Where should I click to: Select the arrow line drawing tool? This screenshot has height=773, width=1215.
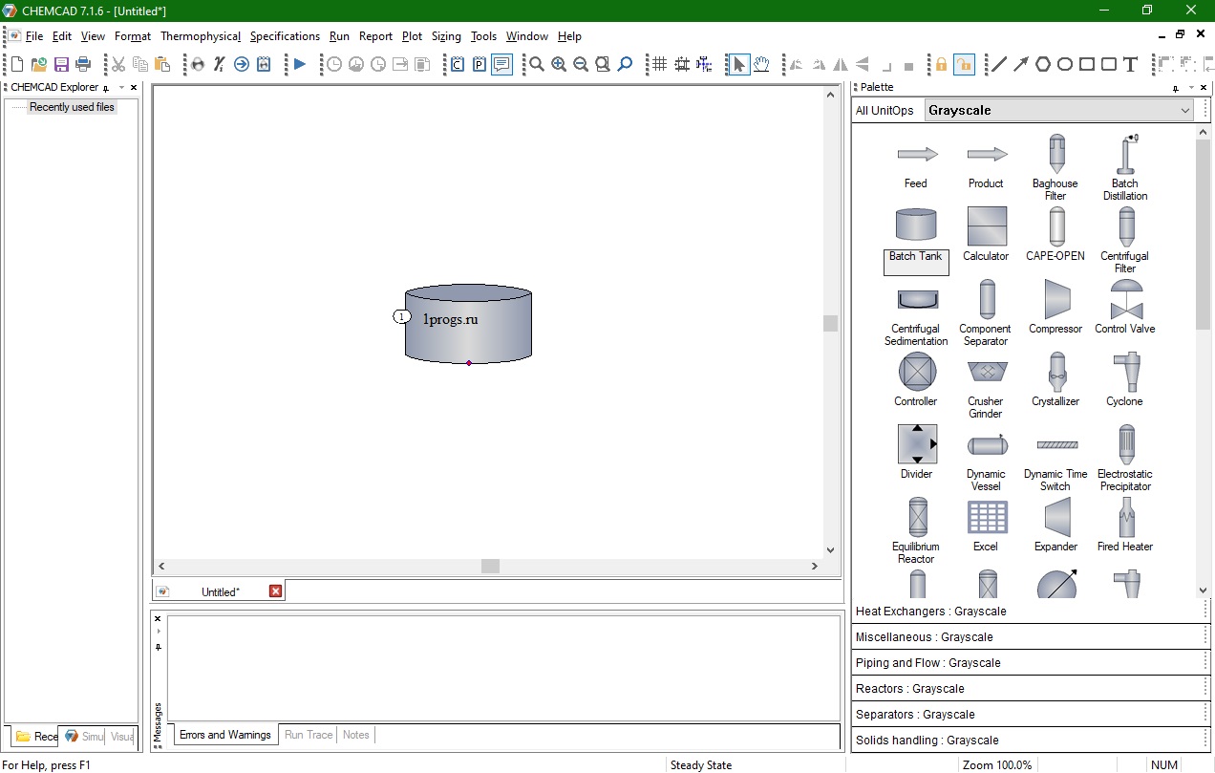1020,64
